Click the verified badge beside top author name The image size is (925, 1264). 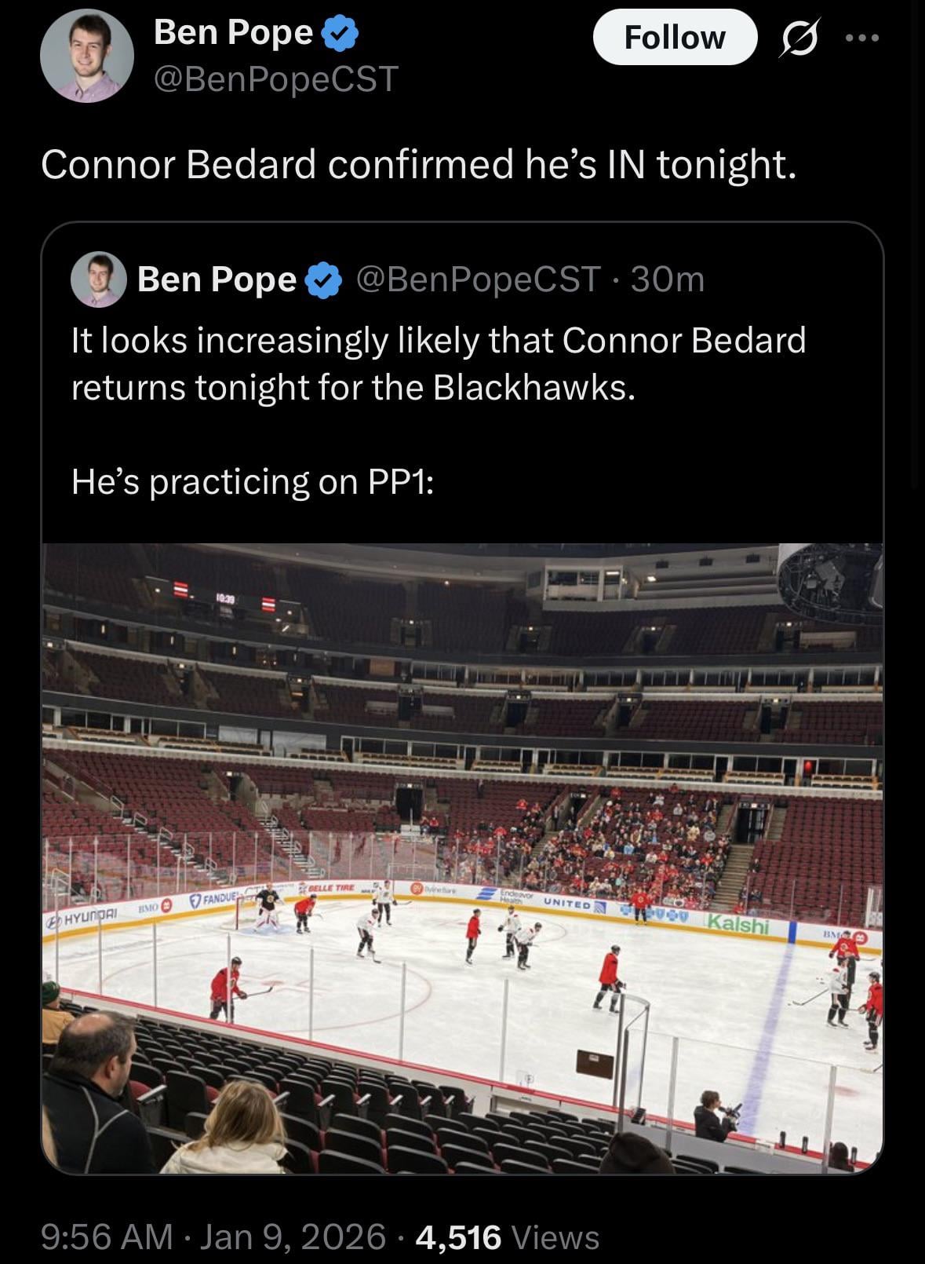(340, 33)
